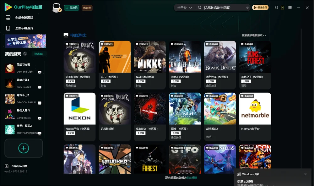Open the user avatar profile
Screen dimensions: 314x186
pos(57,8)
